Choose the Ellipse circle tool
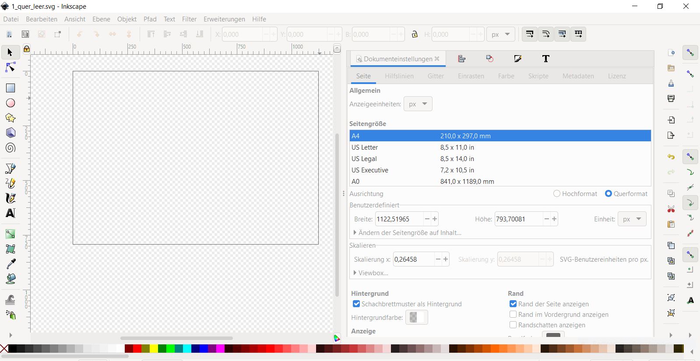700x361 pixels. (11, 103)
